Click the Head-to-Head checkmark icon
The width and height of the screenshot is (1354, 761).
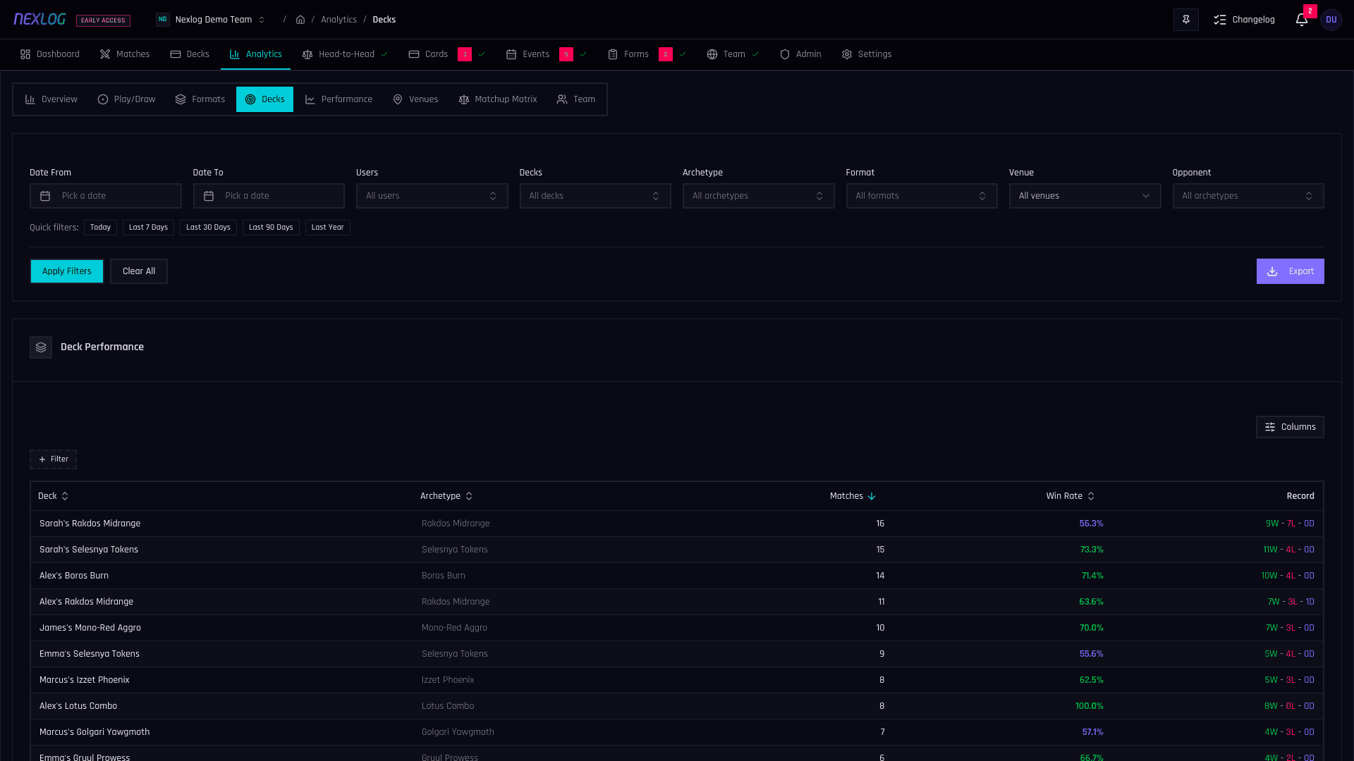pyautogui.click(x=384, y=54)
